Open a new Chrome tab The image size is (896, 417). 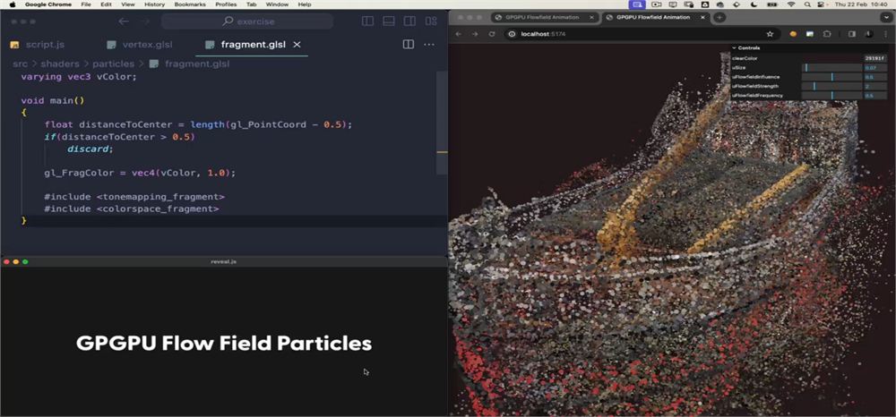click(719, 17)
